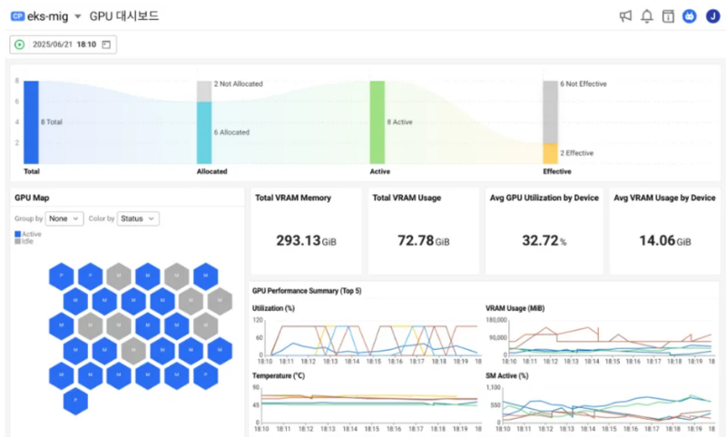Expand the eks-mig project dropdown
The image size is (726, 437).
(x=77, y=17)
